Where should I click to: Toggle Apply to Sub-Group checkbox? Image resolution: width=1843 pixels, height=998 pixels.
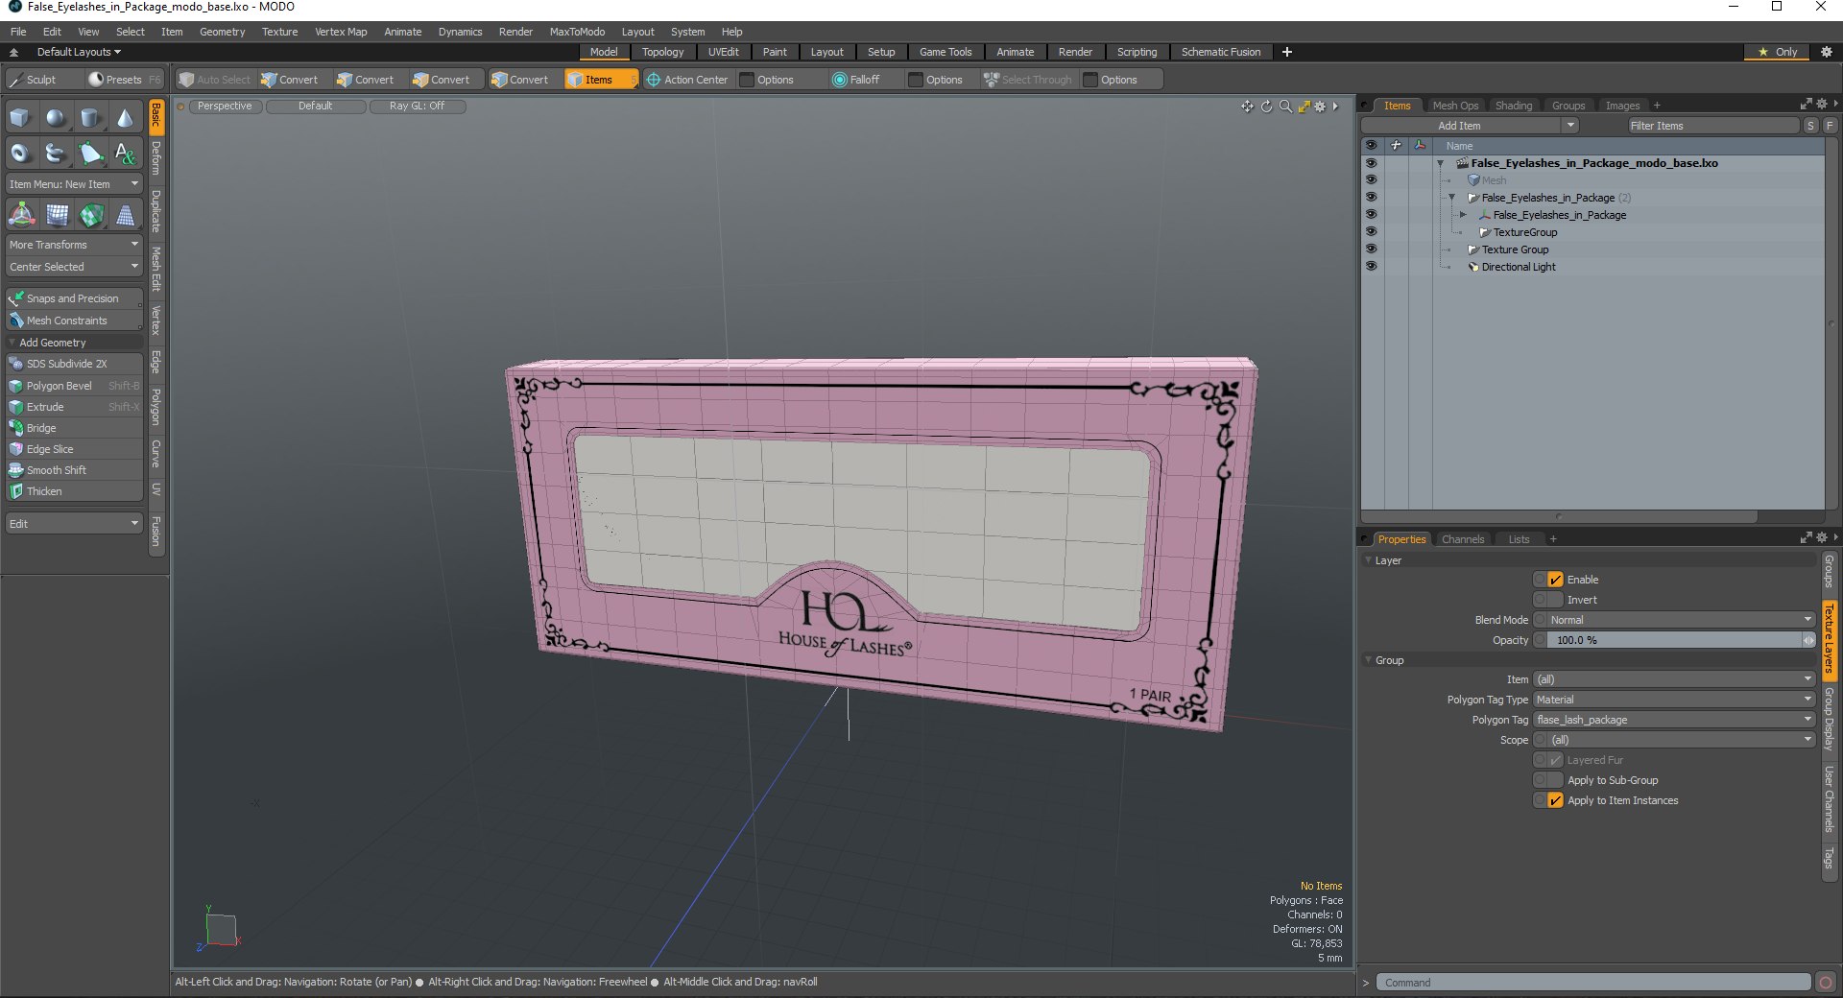pyautogui.click(x=1555, y=780)
